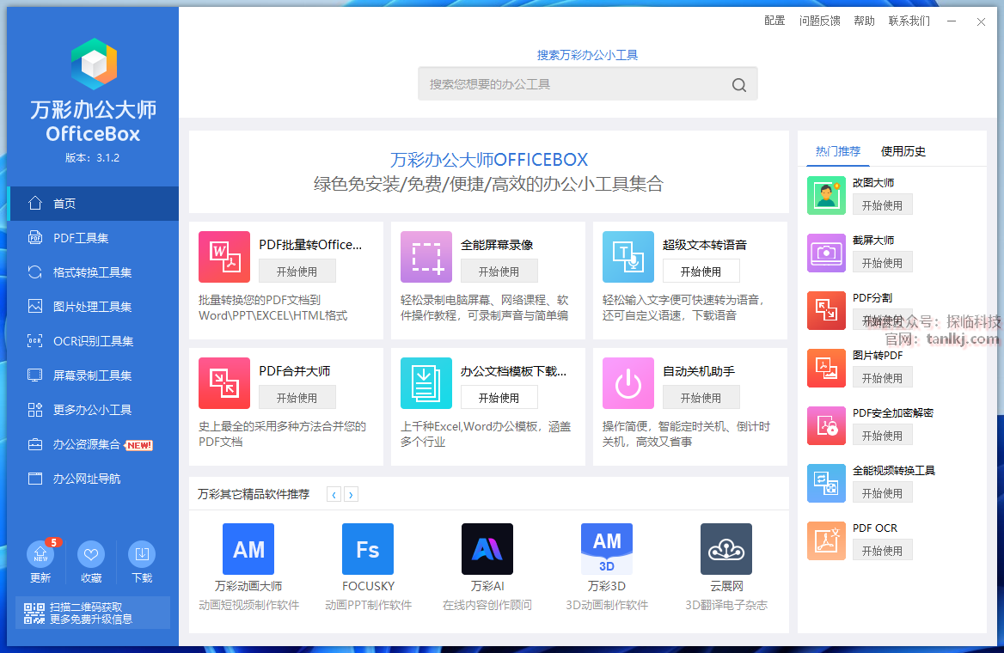Open the 万彩AI software thumbnail

(x=487, y=549)
